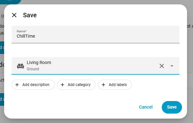This screenshot has width=193, height=123.
Task: Select the Ground floor subtitle in the area picker
Action: click(33, 69)
